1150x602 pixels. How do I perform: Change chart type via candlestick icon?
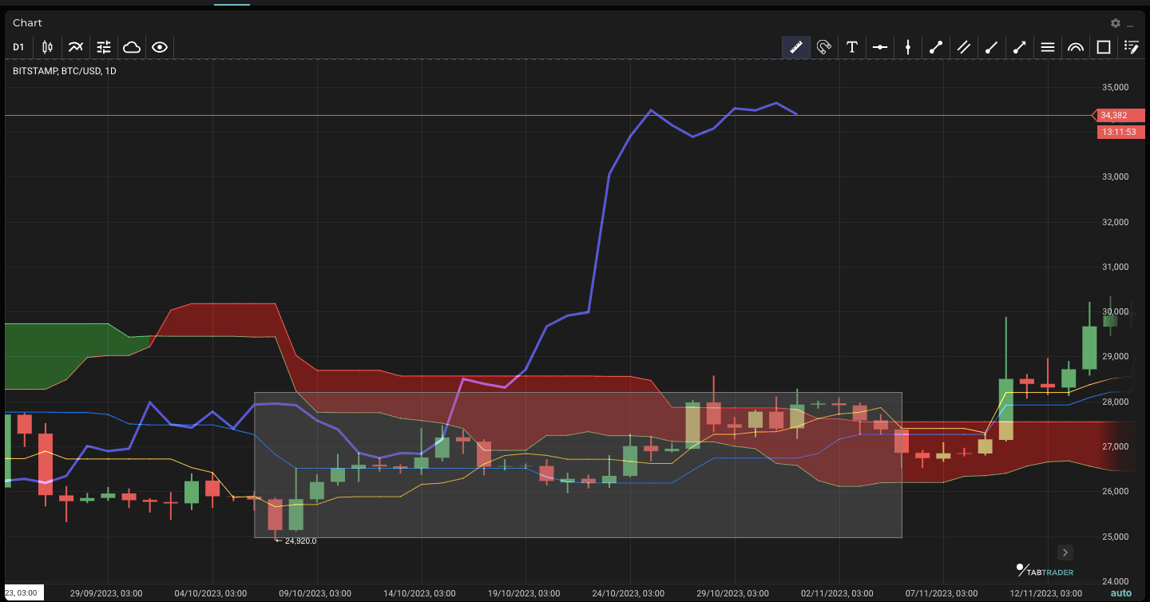(47, 47)
